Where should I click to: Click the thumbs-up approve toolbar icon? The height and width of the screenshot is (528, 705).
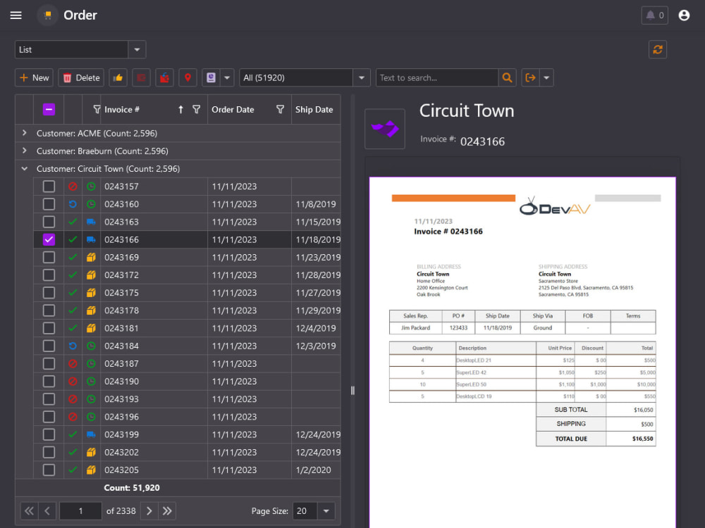tap(118, 77)
